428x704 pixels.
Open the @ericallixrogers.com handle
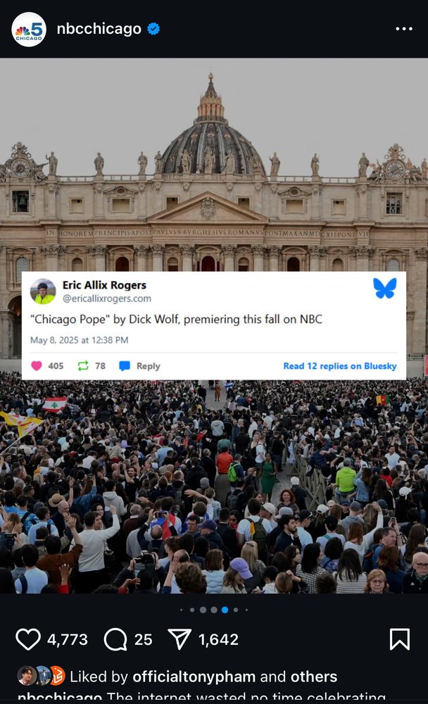(x=107, y=298)
